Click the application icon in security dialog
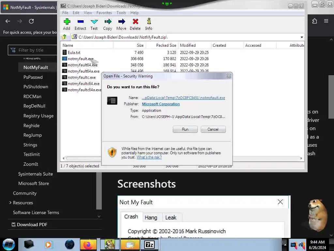This screenshot has height=251, width=334. tap(112, 101)
